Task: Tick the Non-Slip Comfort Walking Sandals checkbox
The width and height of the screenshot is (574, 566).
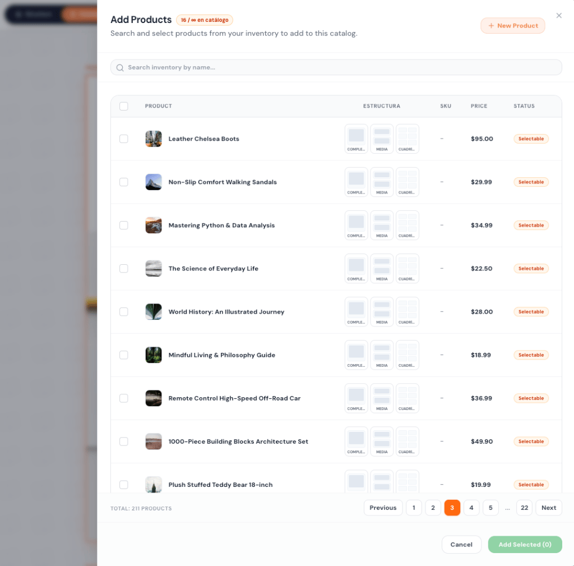Action: point(124,182)
